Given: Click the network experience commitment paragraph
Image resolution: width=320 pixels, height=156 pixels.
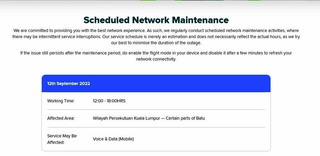Looking at the screenshot, I should pyautogui.click(x=156, y=37).
